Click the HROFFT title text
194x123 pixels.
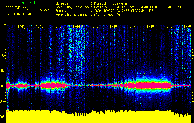tap(32, 2)
